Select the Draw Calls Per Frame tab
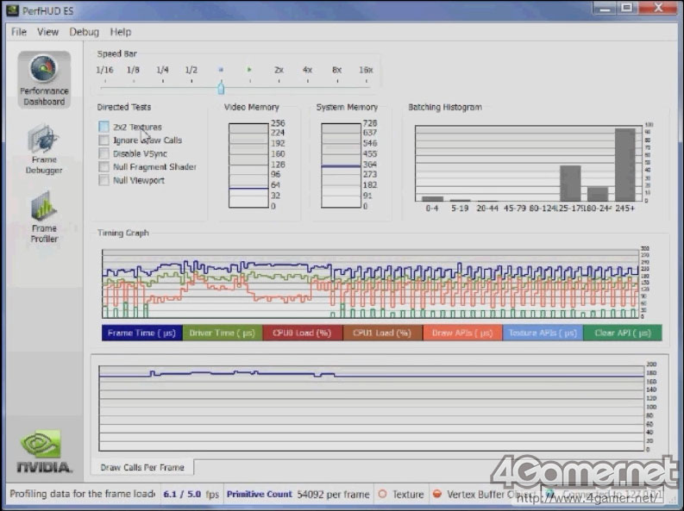Image resolution: width=684 pixels, height=511 pixels. click(142, 467)
